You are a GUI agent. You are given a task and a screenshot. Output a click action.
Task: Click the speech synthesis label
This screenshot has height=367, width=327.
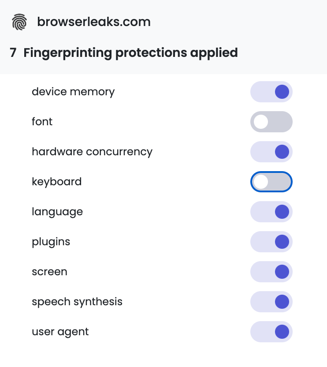click(x=77, y=302)
